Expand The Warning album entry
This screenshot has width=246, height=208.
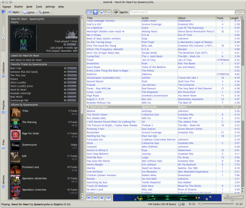tap(44, 123)
